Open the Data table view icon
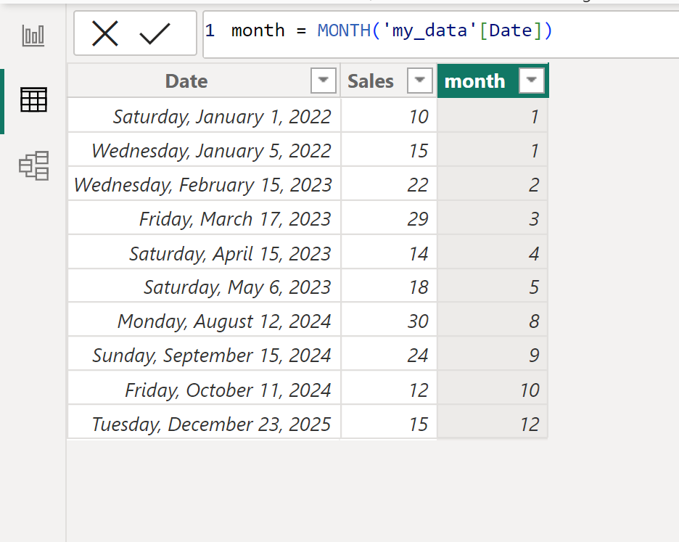 coord(33,100)
